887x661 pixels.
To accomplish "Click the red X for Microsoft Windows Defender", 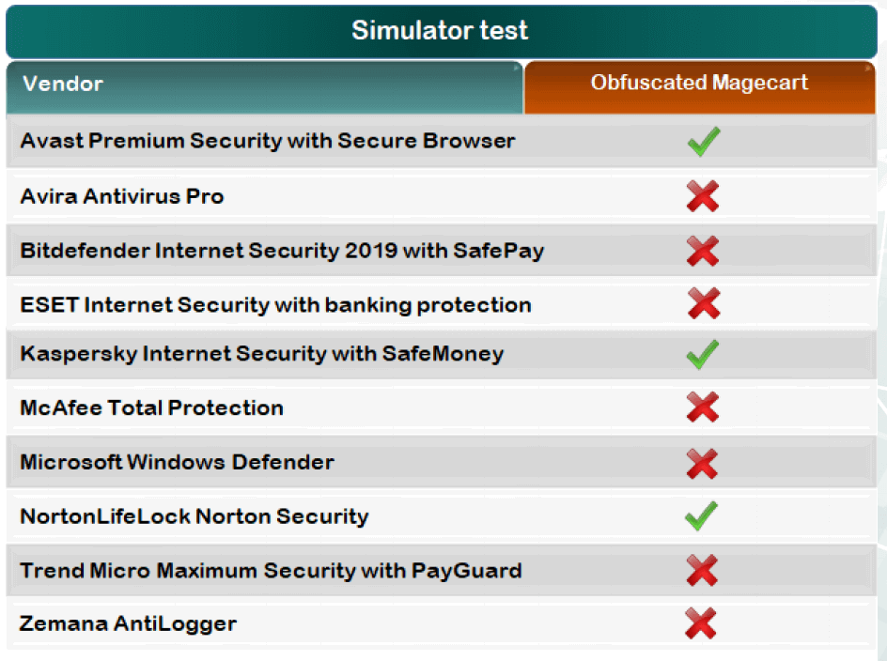I will point(702,462).
